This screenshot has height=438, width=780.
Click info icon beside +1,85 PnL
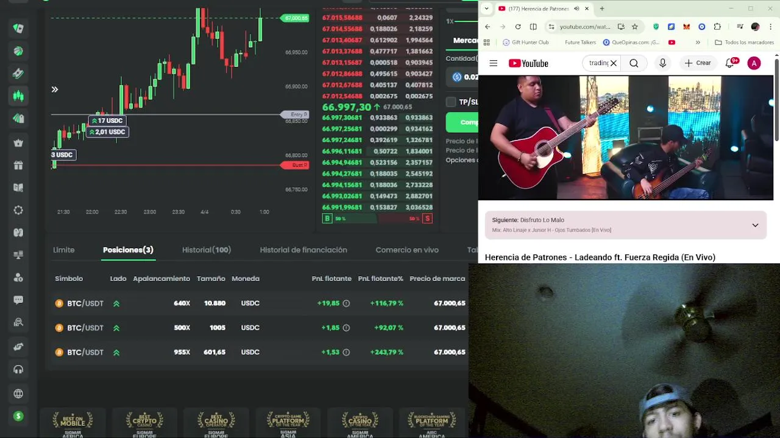pyautogui.click(x=346, y=327)
